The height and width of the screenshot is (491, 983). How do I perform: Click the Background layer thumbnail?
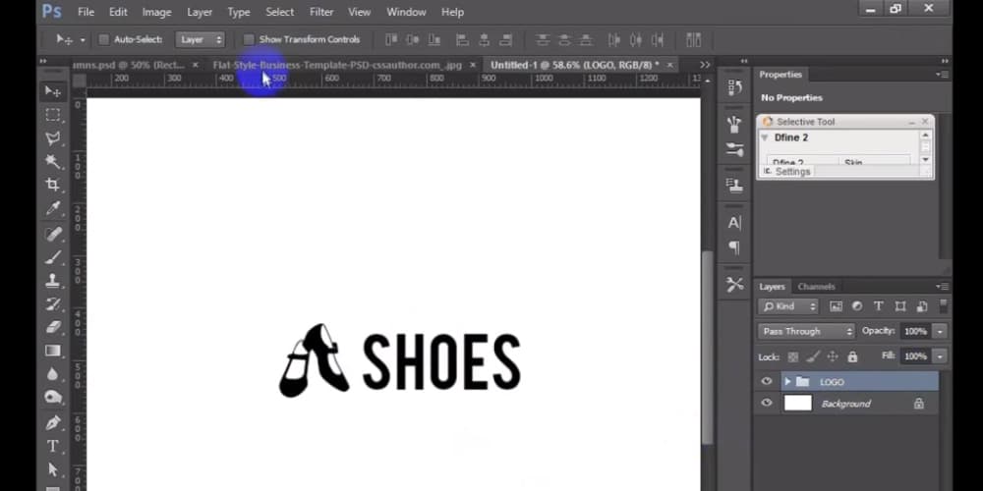(798, 404)
